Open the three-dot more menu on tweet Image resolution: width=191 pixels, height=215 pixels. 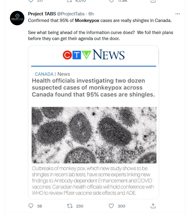(177, 14)
